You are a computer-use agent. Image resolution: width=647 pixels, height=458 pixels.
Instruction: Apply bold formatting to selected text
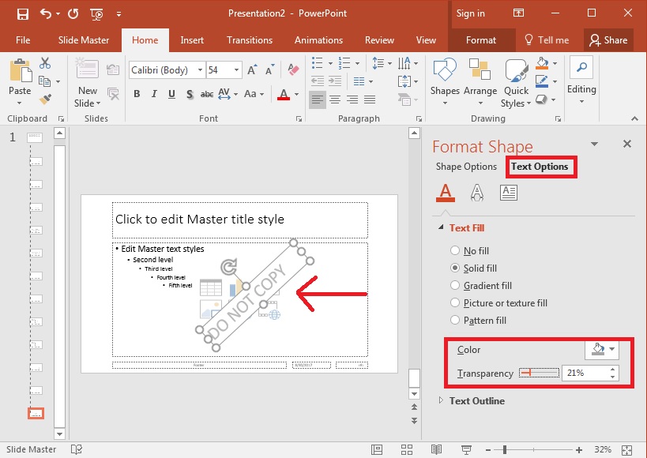click(136, 93)
